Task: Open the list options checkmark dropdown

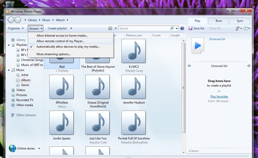Action: click(247, 28)
